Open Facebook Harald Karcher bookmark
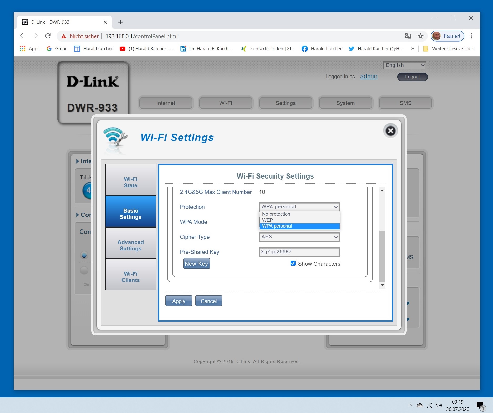 point(322,49)
